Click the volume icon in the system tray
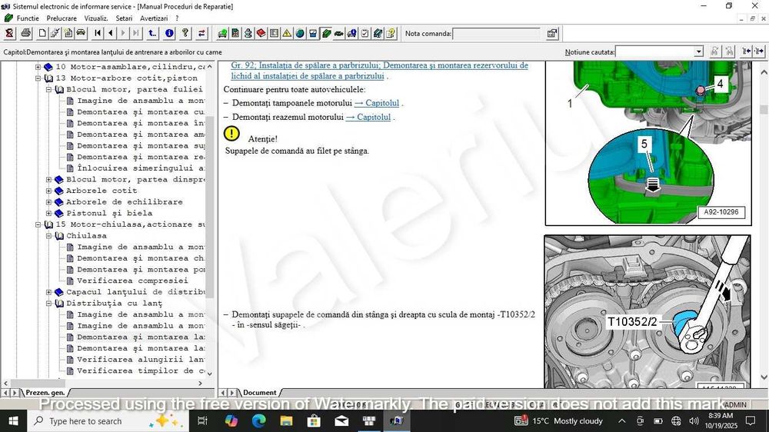The image size is (769, 432). tap(694, 420)
